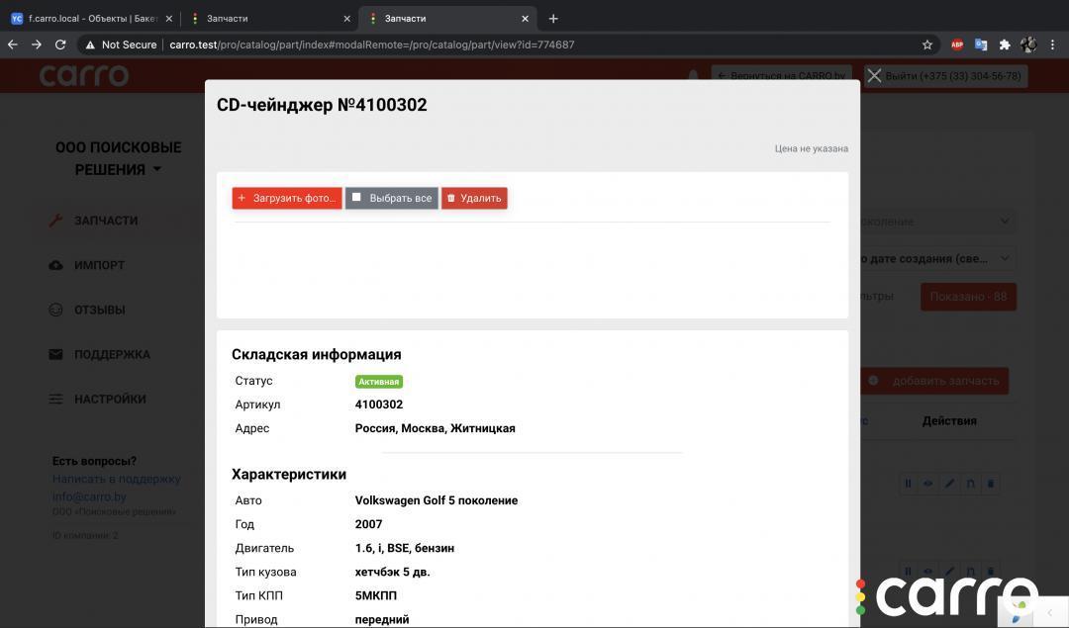This screenshot has height=628, width=1069.
Task: Switch to the 'f.carro.local' browser tab
Action: 89,18
